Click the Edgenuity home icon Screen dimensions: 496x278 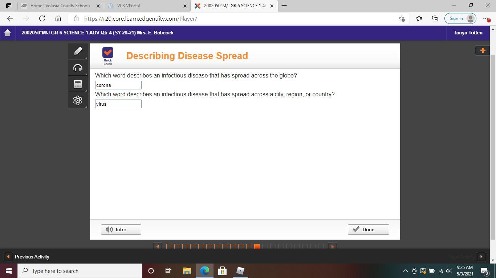click(8, 33)
